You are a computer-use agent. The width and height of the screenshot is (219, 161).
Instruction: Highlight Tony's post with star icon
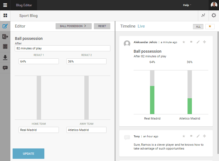point(184,136)
